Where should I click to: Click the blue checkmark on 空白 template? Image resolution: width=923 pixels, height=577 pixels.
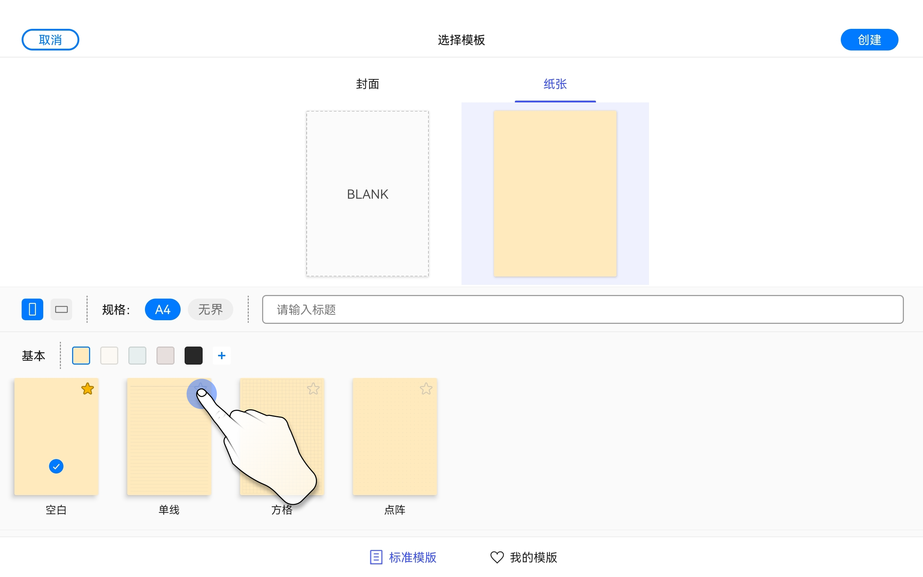tap(56, 466)
